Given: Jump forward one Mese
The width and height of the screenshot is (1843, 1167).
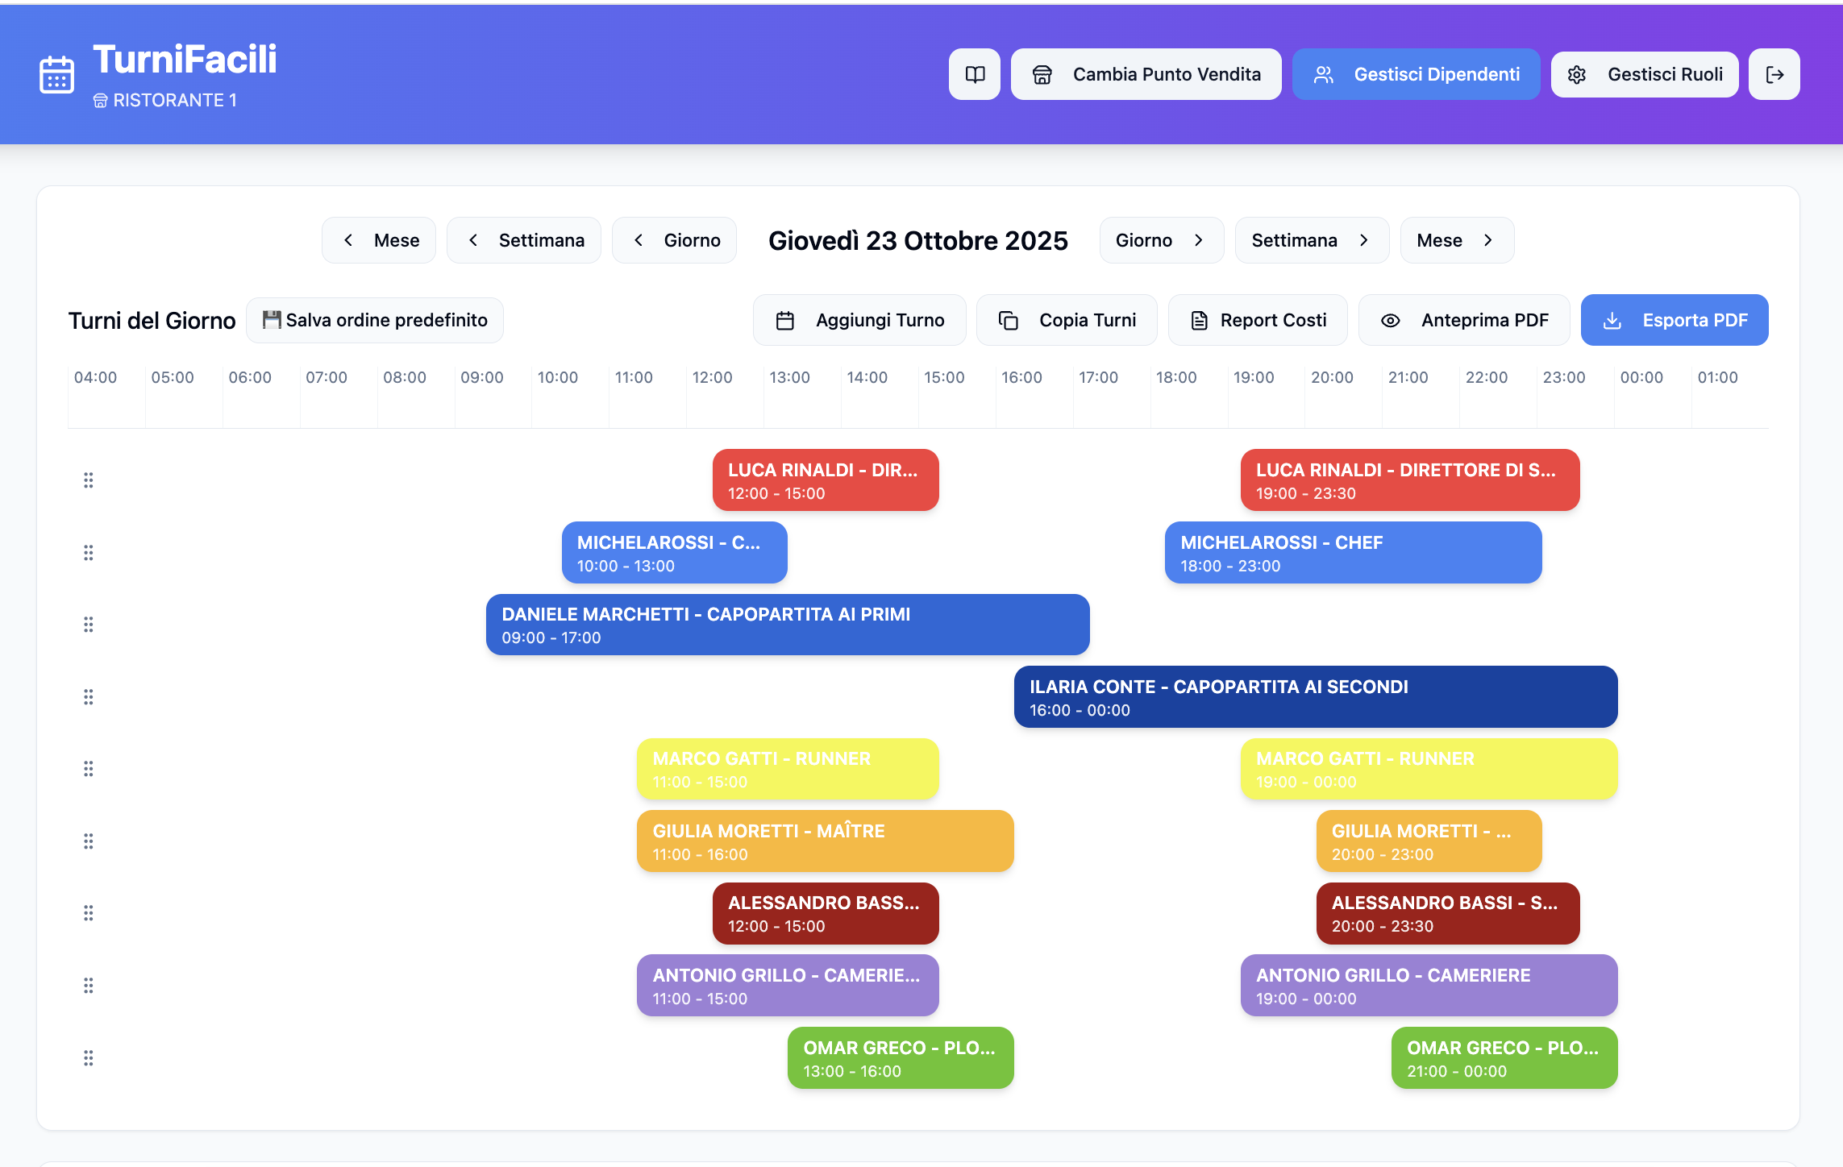Looking at the screenshot, I should click(1457, 240).
